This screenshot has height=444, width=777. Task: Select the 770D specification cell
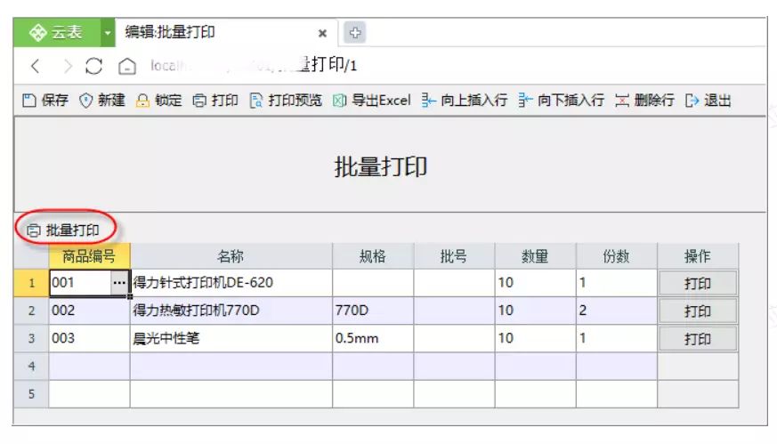[373, 311]
